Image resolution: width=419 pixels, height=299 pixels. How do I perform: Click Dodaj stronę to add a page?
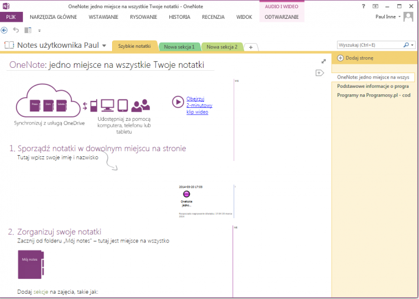(x=355, y=58)
